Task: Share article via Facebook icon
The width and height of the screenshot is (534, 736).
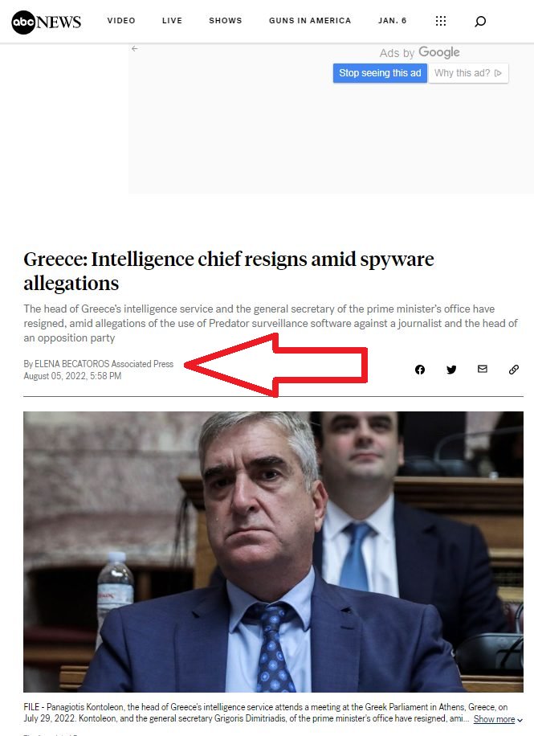Action: 420,370
